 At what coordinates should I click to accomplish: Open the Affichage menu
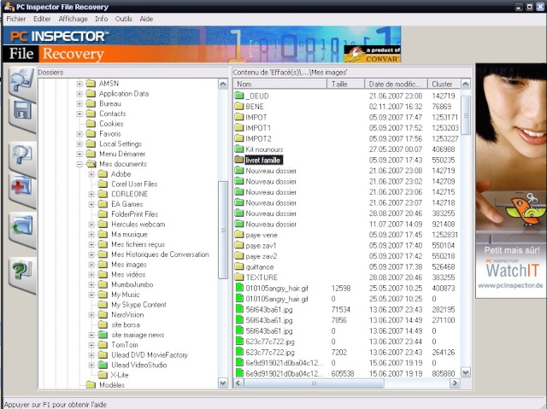coord(73,19)
